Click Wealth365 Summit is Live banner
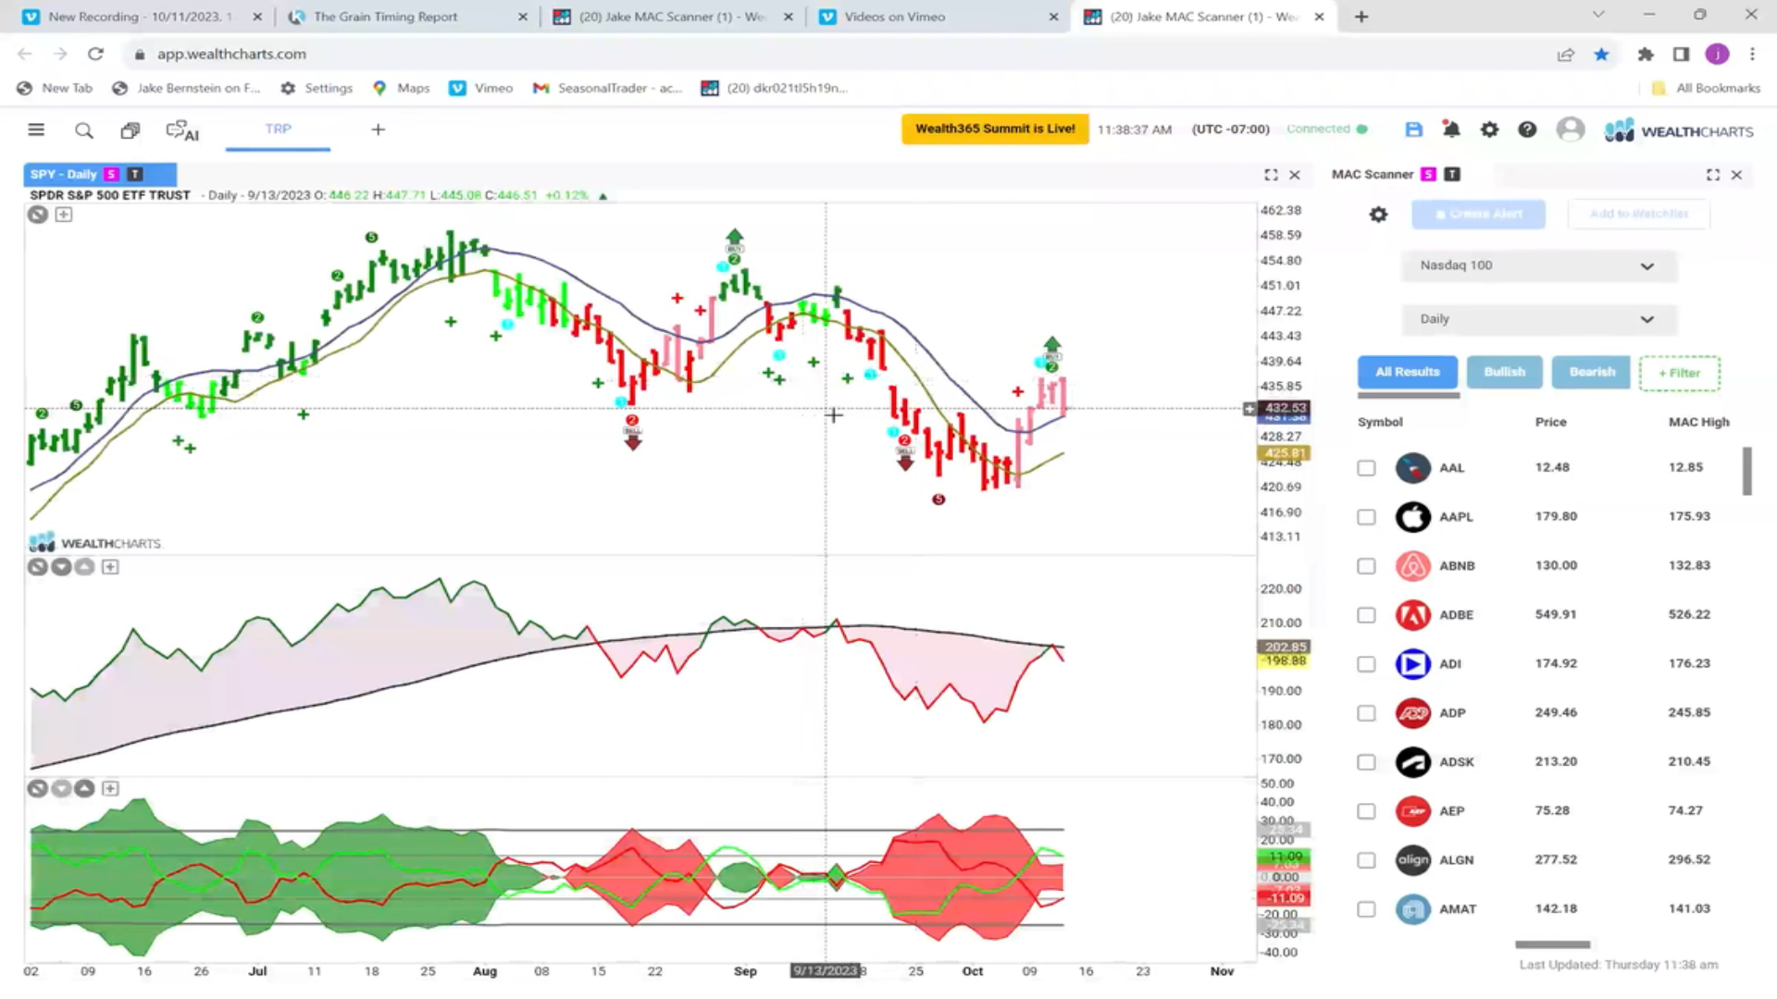The width and height of the screenshot is (1777, 999). tap(995, 129)
